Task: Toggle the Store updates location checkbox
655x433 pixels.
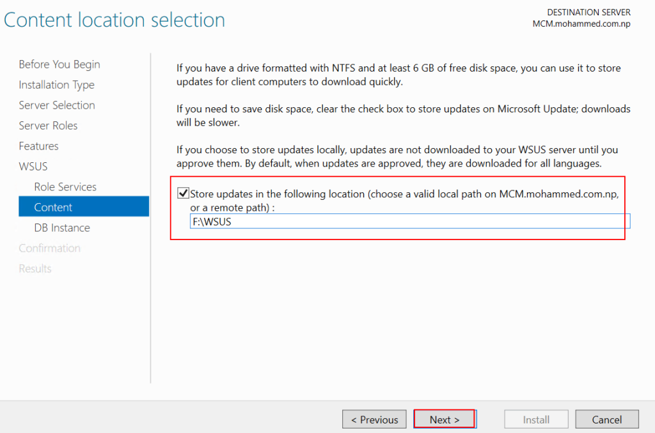Action: point(184,194)
